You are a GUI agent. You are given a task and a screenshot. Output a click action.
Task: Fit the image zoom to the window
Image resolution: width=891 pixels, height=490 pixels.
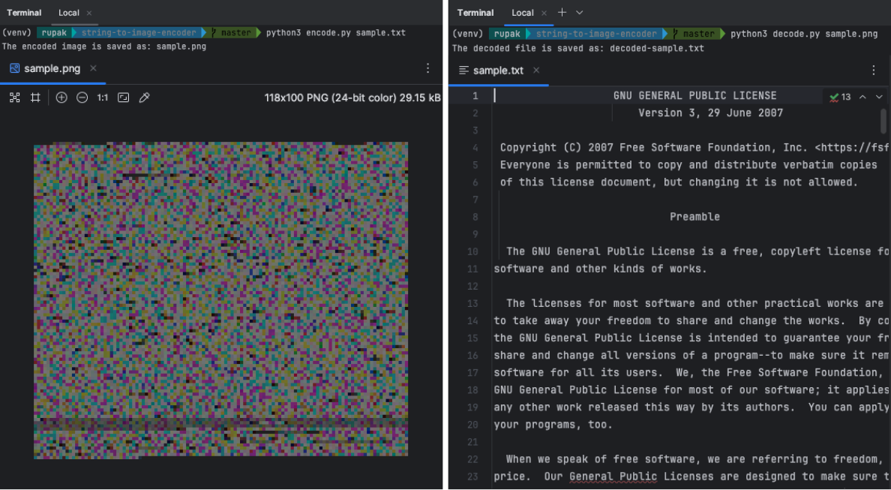(x=123, y=97)
